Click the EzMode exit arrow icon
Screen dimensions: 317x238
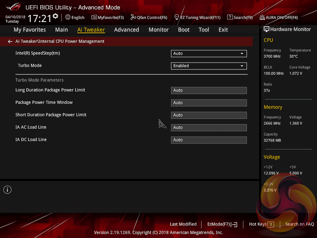point(234,224)
